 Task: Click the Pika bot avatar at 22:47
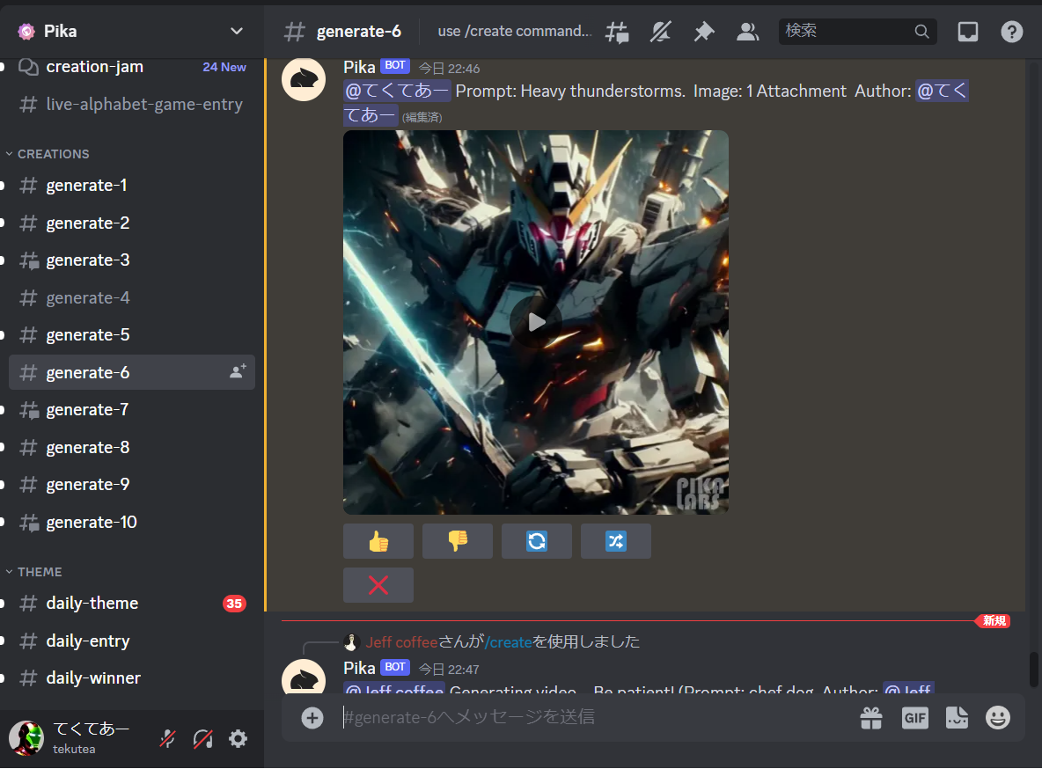(304, 677)
